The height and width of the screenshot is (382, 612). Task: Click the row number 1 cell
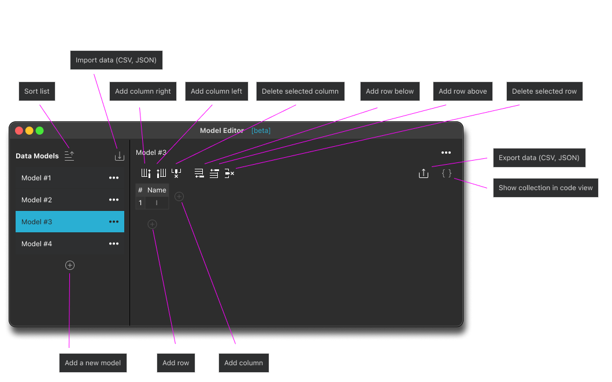point(140,203)
